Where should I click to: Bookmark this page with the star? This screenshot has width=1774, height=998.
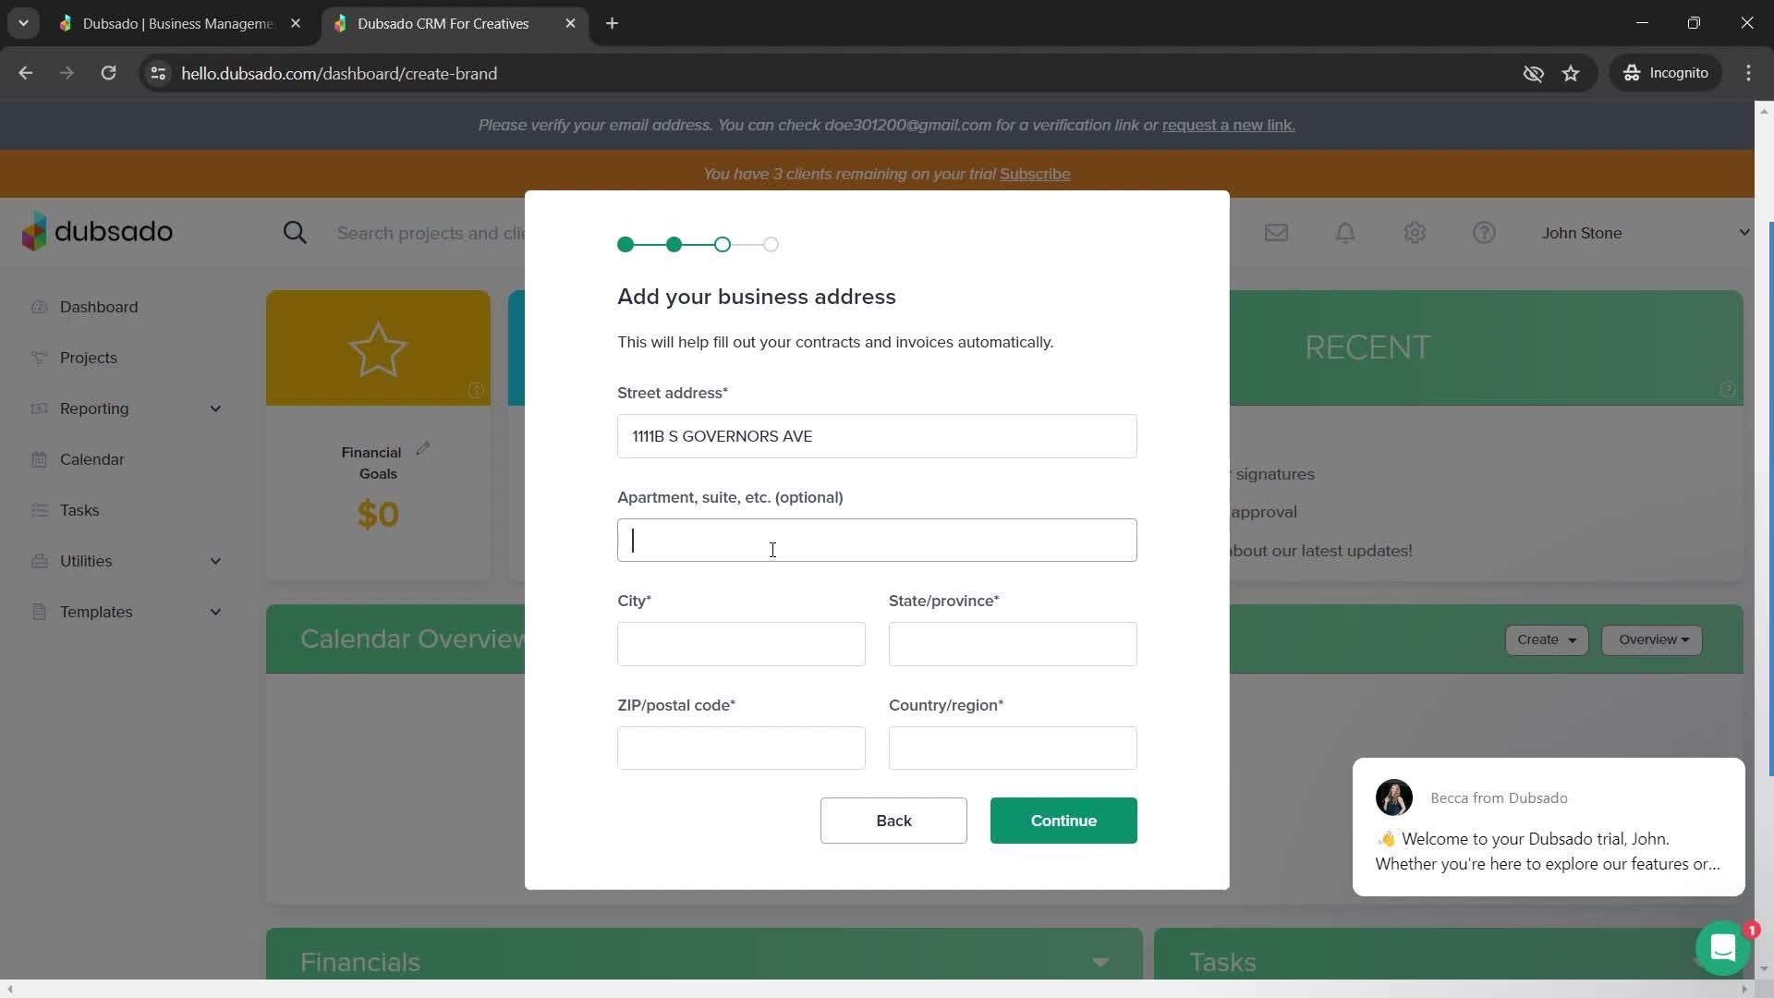pyautogui.click(x=1571, y=73)
